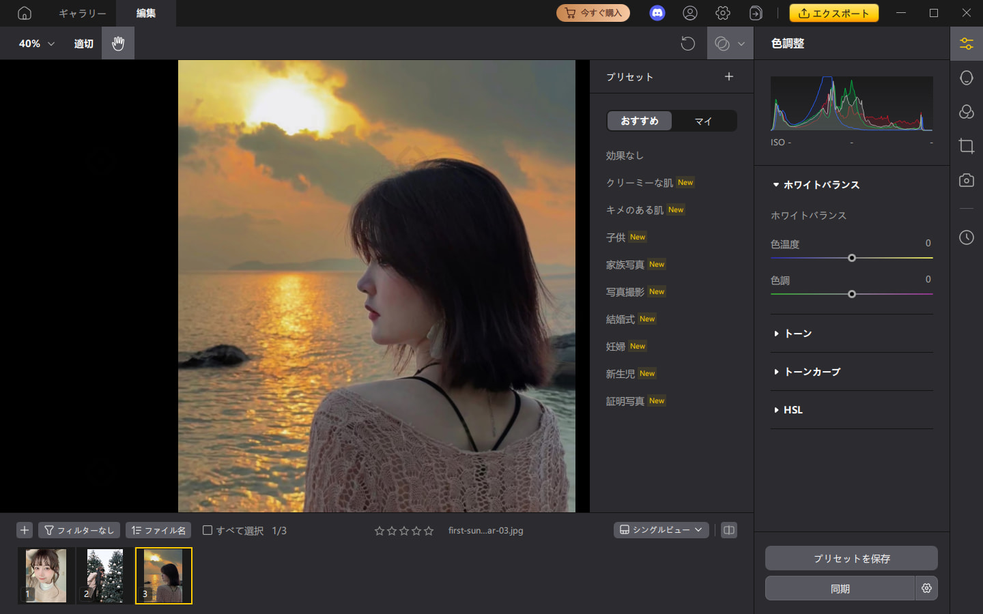This screenshot has height=614, width=983.
Task: Click the undo reset arrow icon
Action: (688, 43)
